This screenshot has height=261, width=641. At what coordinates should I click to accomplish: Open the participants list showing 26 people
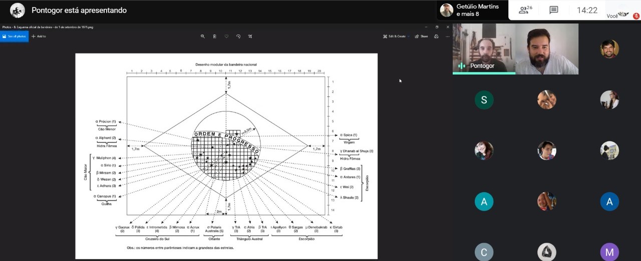(x=525, y=10)
